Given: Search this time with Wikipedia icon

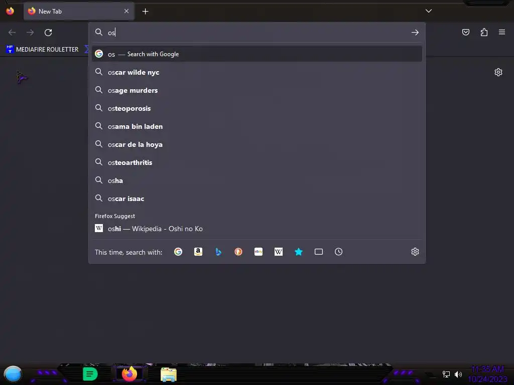Looking at the screenshot, I should (x=278, y=252).
